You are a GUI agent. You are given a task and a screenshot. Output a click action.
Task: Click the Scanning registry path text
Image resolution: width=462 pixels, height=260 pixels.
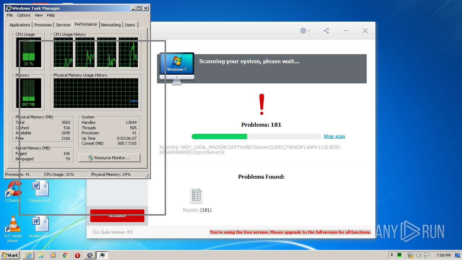(x=250, y=150)
